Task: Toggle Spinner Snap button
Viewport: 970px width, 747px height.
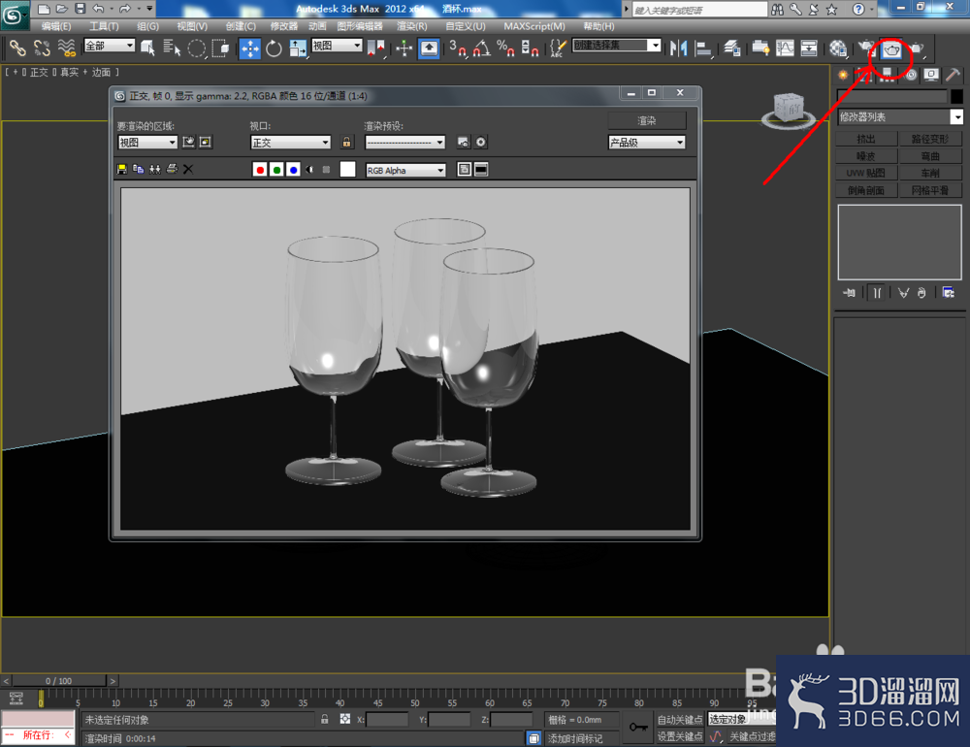Action: coord(530,48)
